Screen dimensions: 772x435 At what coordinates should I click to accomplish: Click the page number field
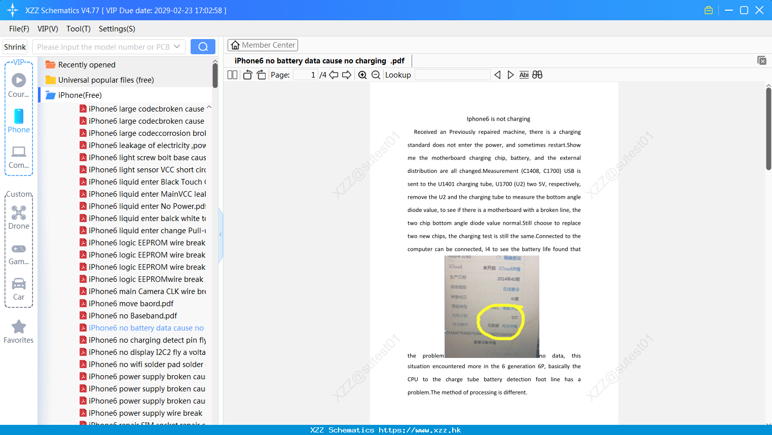305,75
